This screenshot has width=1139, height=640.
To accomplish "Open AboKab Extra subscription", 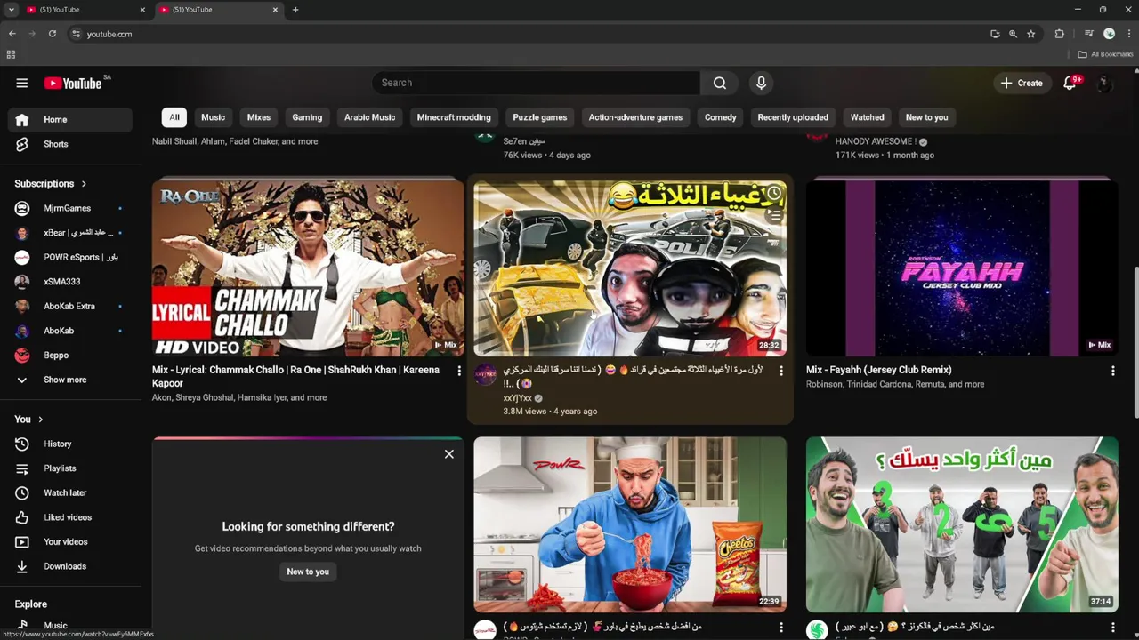I will [69, 306].
